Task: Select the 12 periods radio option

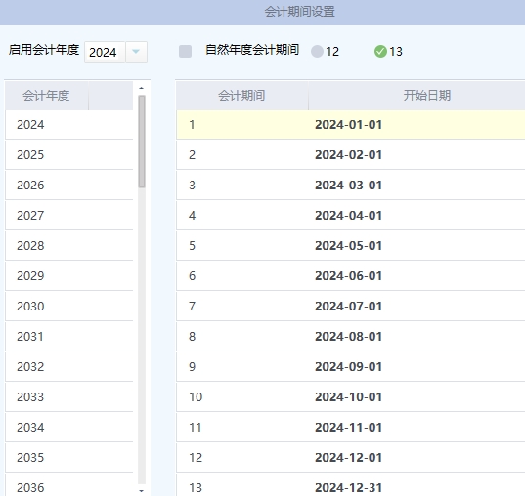Action: point(317,52)
